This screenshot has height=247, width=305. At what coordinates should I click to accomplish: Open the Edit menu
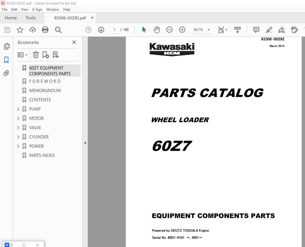tap(14, 9)
